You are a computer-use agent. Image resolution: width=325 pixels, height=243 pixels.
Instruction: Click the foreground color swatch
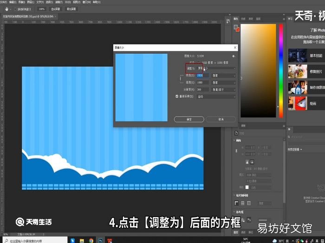pyautogui.click(x=236, y=27)
